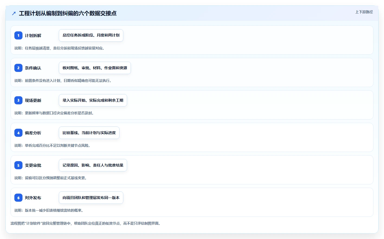The height and width of the screenshot is (239, 384).
Task: Click the arrow icon beside the title
Action: pos(14,13)
